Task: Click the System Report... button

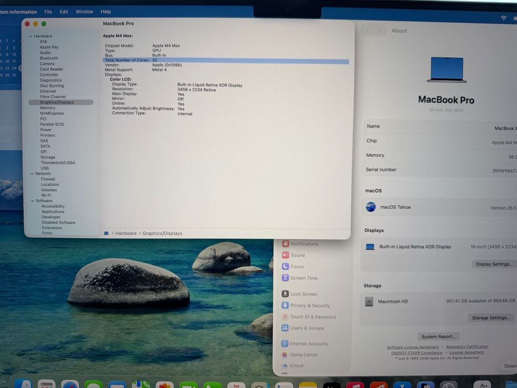Action: (x=438, y=336)
